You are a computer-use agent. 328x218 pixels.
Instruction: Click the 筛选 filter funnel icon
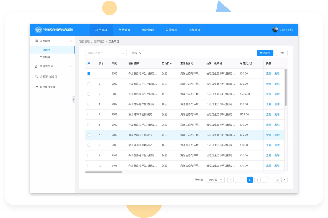[x=140, y=53]
